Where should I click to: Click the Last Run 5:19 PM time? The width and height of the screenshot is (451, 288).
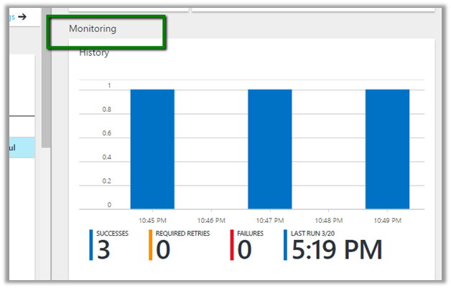tap(338, 250)
